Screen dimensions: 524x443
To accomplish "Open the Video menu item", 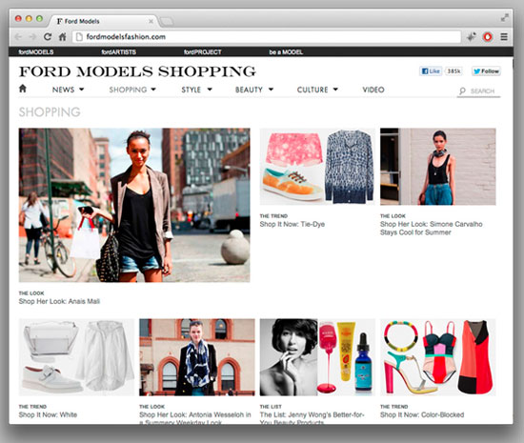I will pos(373,90).
